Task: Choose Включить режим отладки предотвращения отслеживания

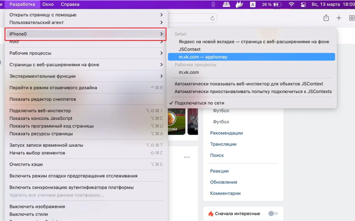Action: 86,176
